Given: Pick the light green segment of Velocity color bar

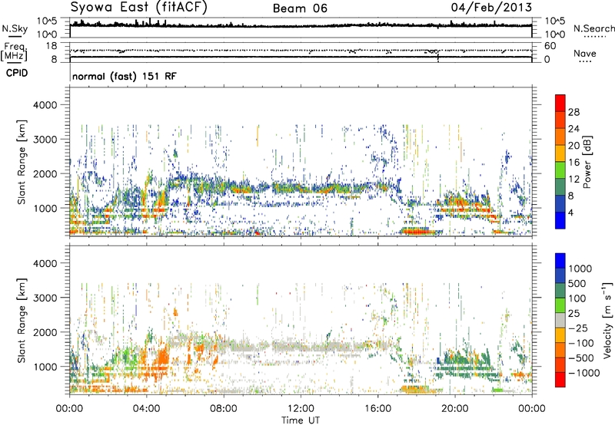Looking at the screenshot, I should click(560, 305).
